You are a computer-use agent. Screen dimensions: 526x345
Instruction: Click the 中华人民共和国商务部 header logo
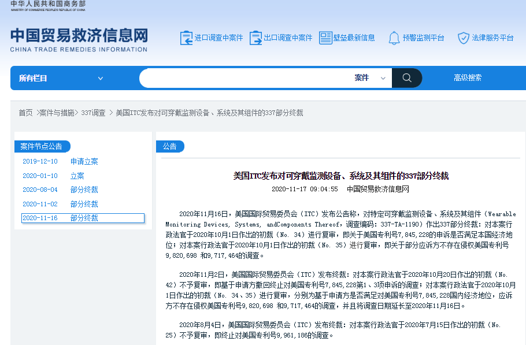click(48, 6)
